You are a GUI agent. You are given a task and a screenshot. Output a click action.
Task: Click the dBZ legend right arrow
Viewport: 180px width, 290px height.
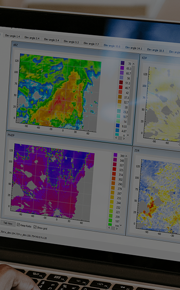[124, 139]
